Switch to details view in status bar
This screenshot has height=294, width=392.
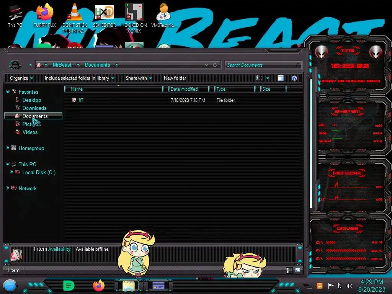tap(289, 270)
